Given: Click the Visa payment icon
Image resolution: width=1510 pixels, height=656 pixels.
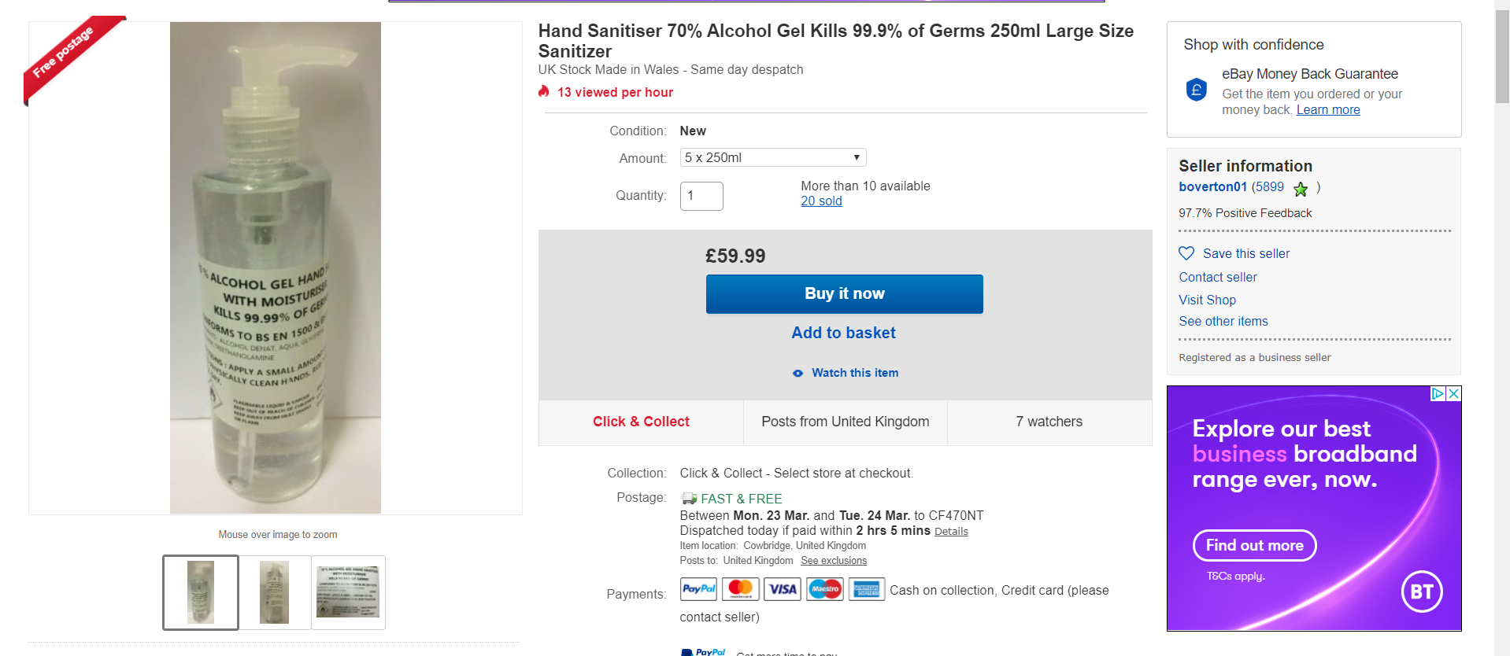Looking at the screenshot, I should pos(782,588).
